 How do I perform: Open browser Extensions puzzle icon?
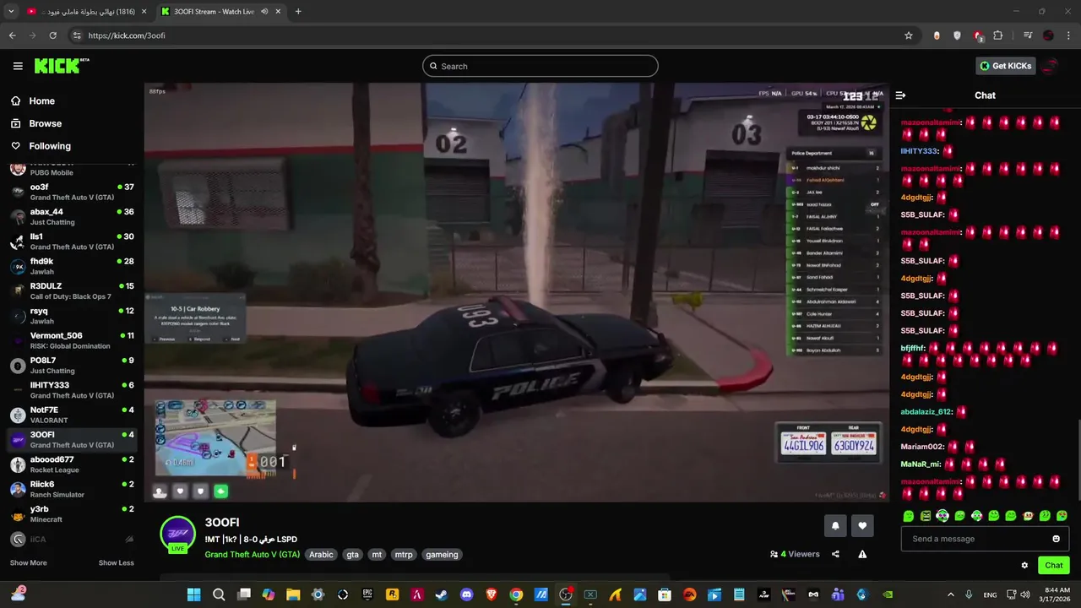[x=998, y=35]
